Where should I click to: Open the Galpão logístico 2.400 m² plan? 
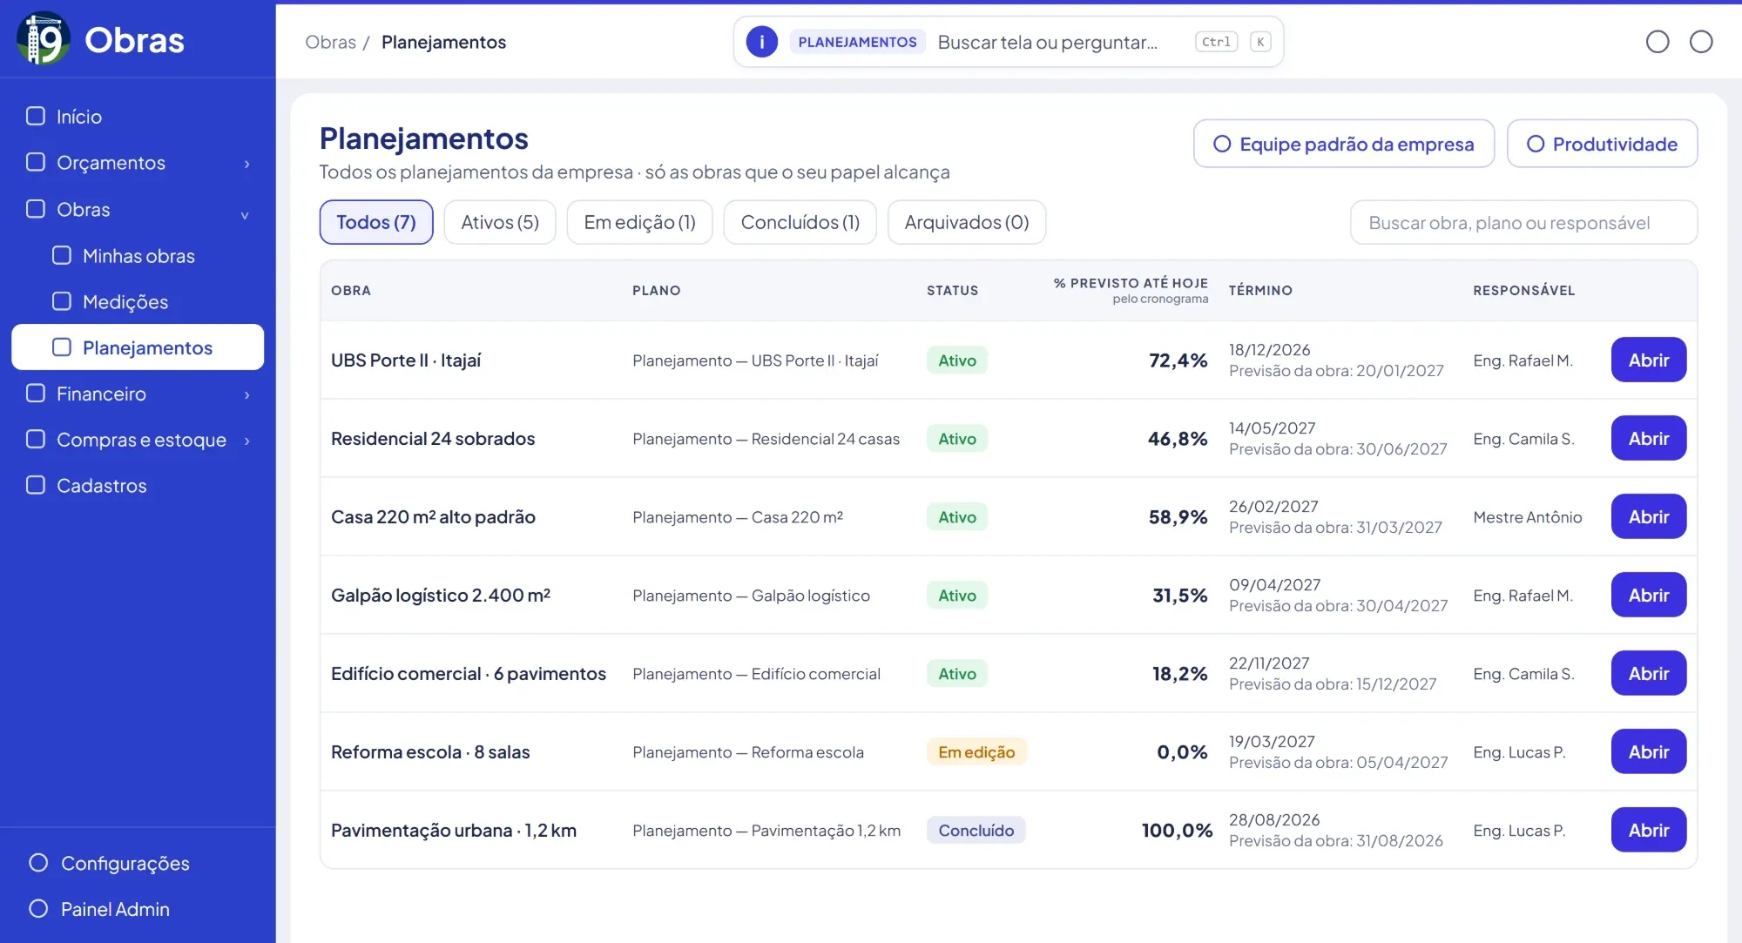[x=1648, y=595]
